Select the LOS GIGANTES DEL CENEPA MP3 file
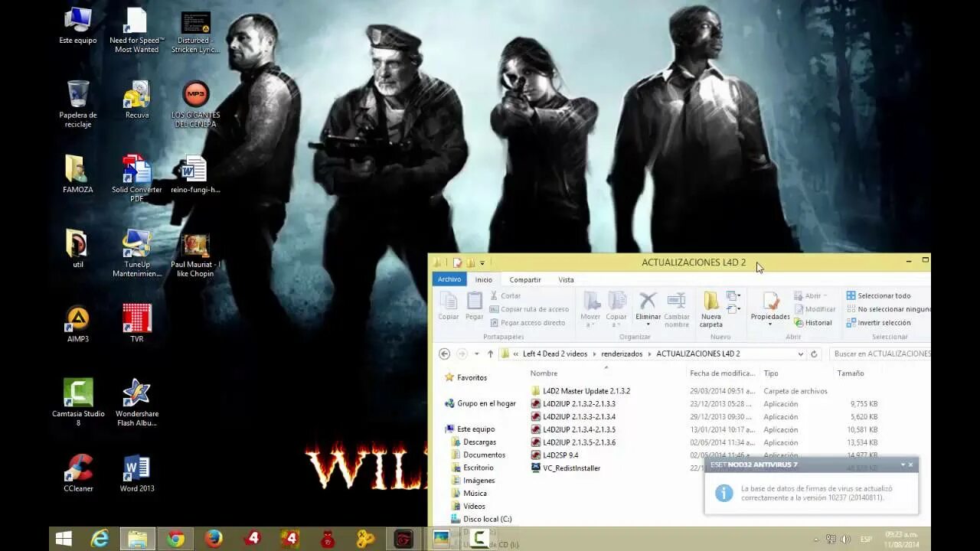 [195, 104]
